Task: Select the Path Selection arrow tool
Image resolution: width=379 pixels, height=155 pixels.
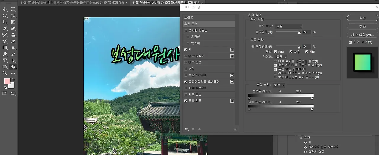Action: click(13, 60)
